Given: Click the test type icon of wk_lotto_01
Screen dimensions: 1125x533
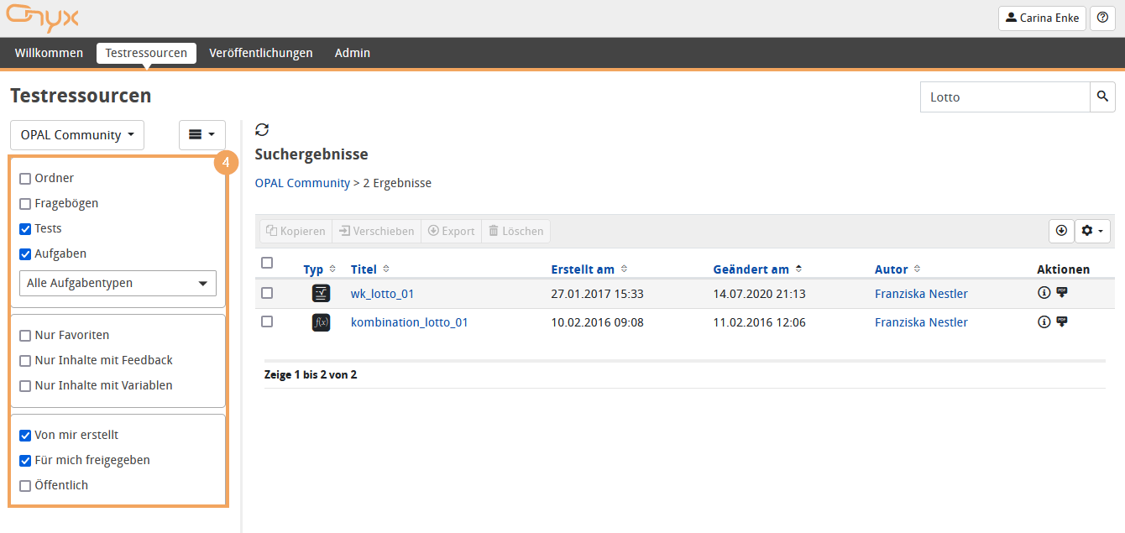Looking at the screenshot, I should (321, 294).
